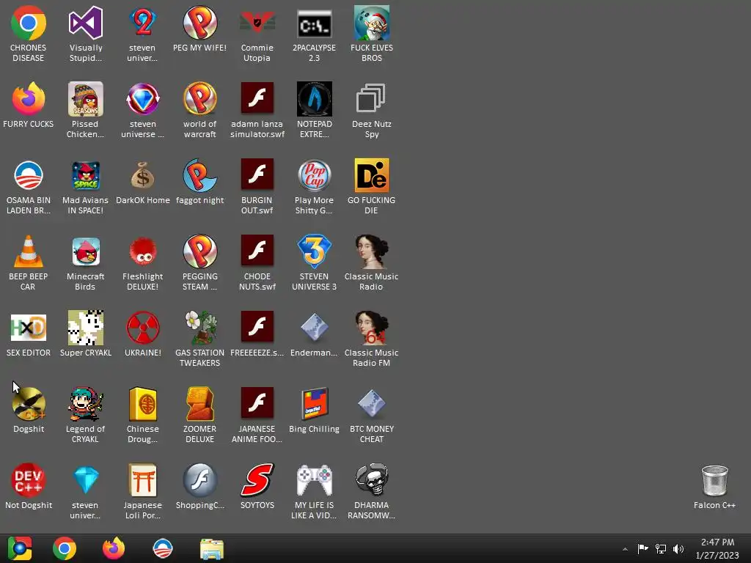Viewport: 751px width, 563px height.
Task: Click the network tray icon
Action: (661, 548)
